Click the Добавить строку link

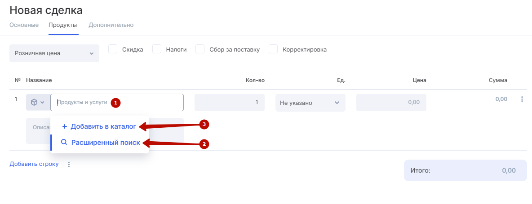34,164
